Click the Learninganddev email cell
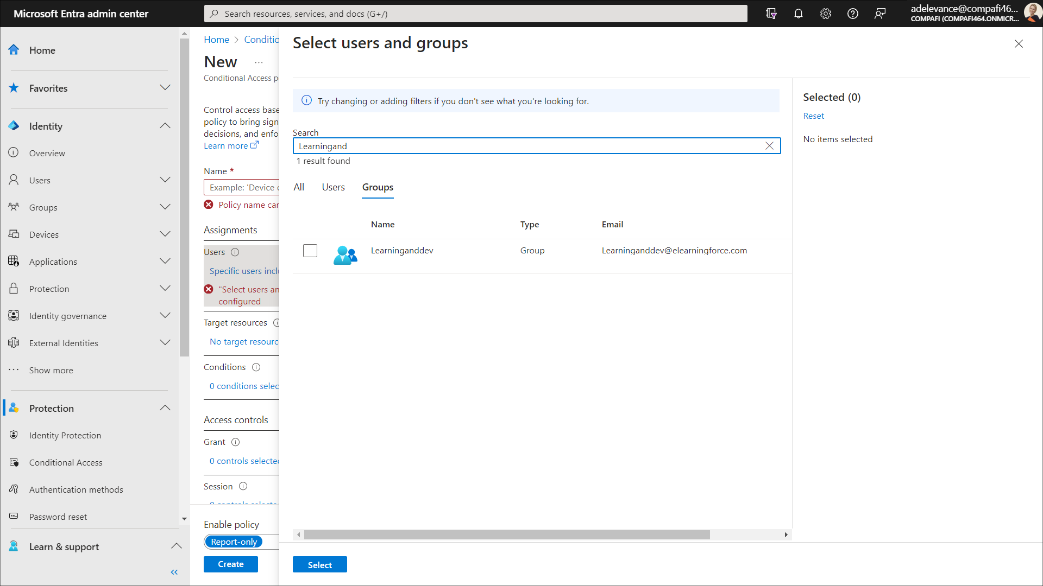The height and width of the screenshot is (586, 1043). [x=674, y=251]
